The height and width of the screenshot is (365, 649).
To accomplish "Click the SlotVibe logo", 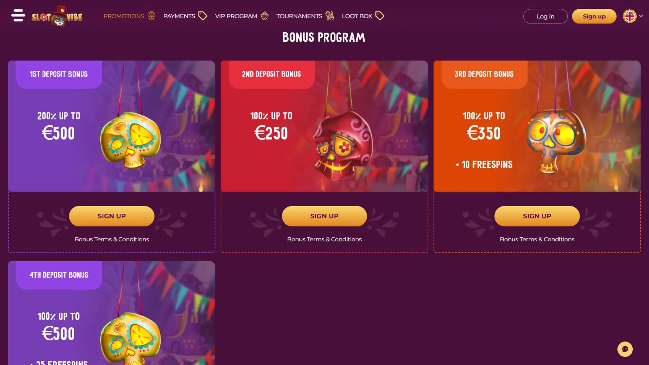I will pyautogui.click(x=57, y=16).
